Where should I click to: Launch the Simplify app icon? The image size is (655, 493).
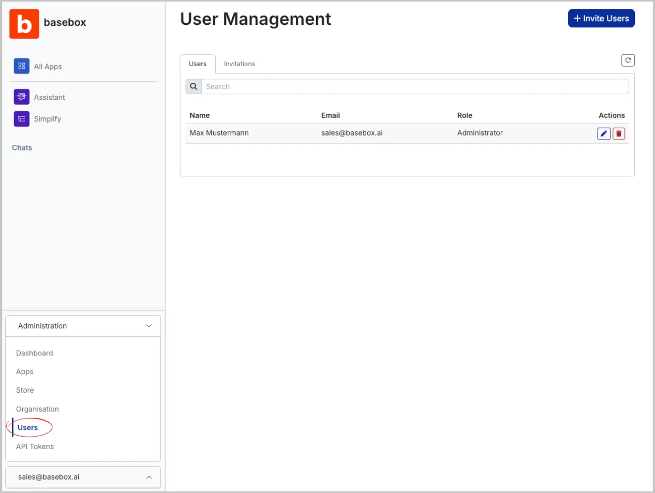pyautogui.click(x=21, y=119)
